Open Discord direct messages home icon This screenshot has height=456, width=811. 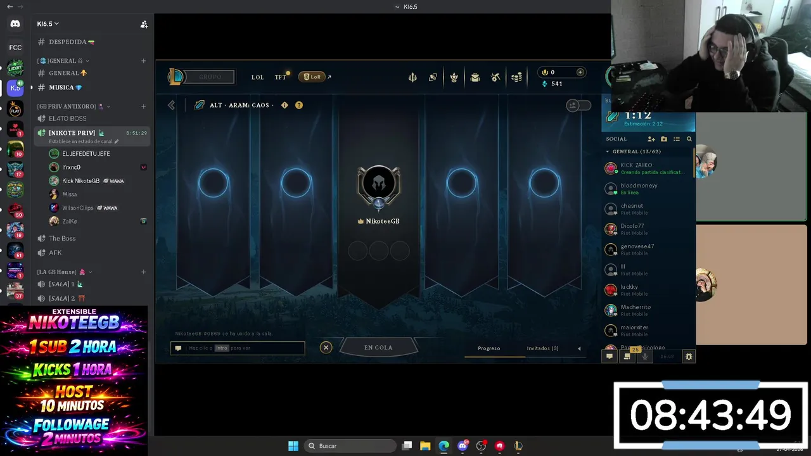point(15,23)
